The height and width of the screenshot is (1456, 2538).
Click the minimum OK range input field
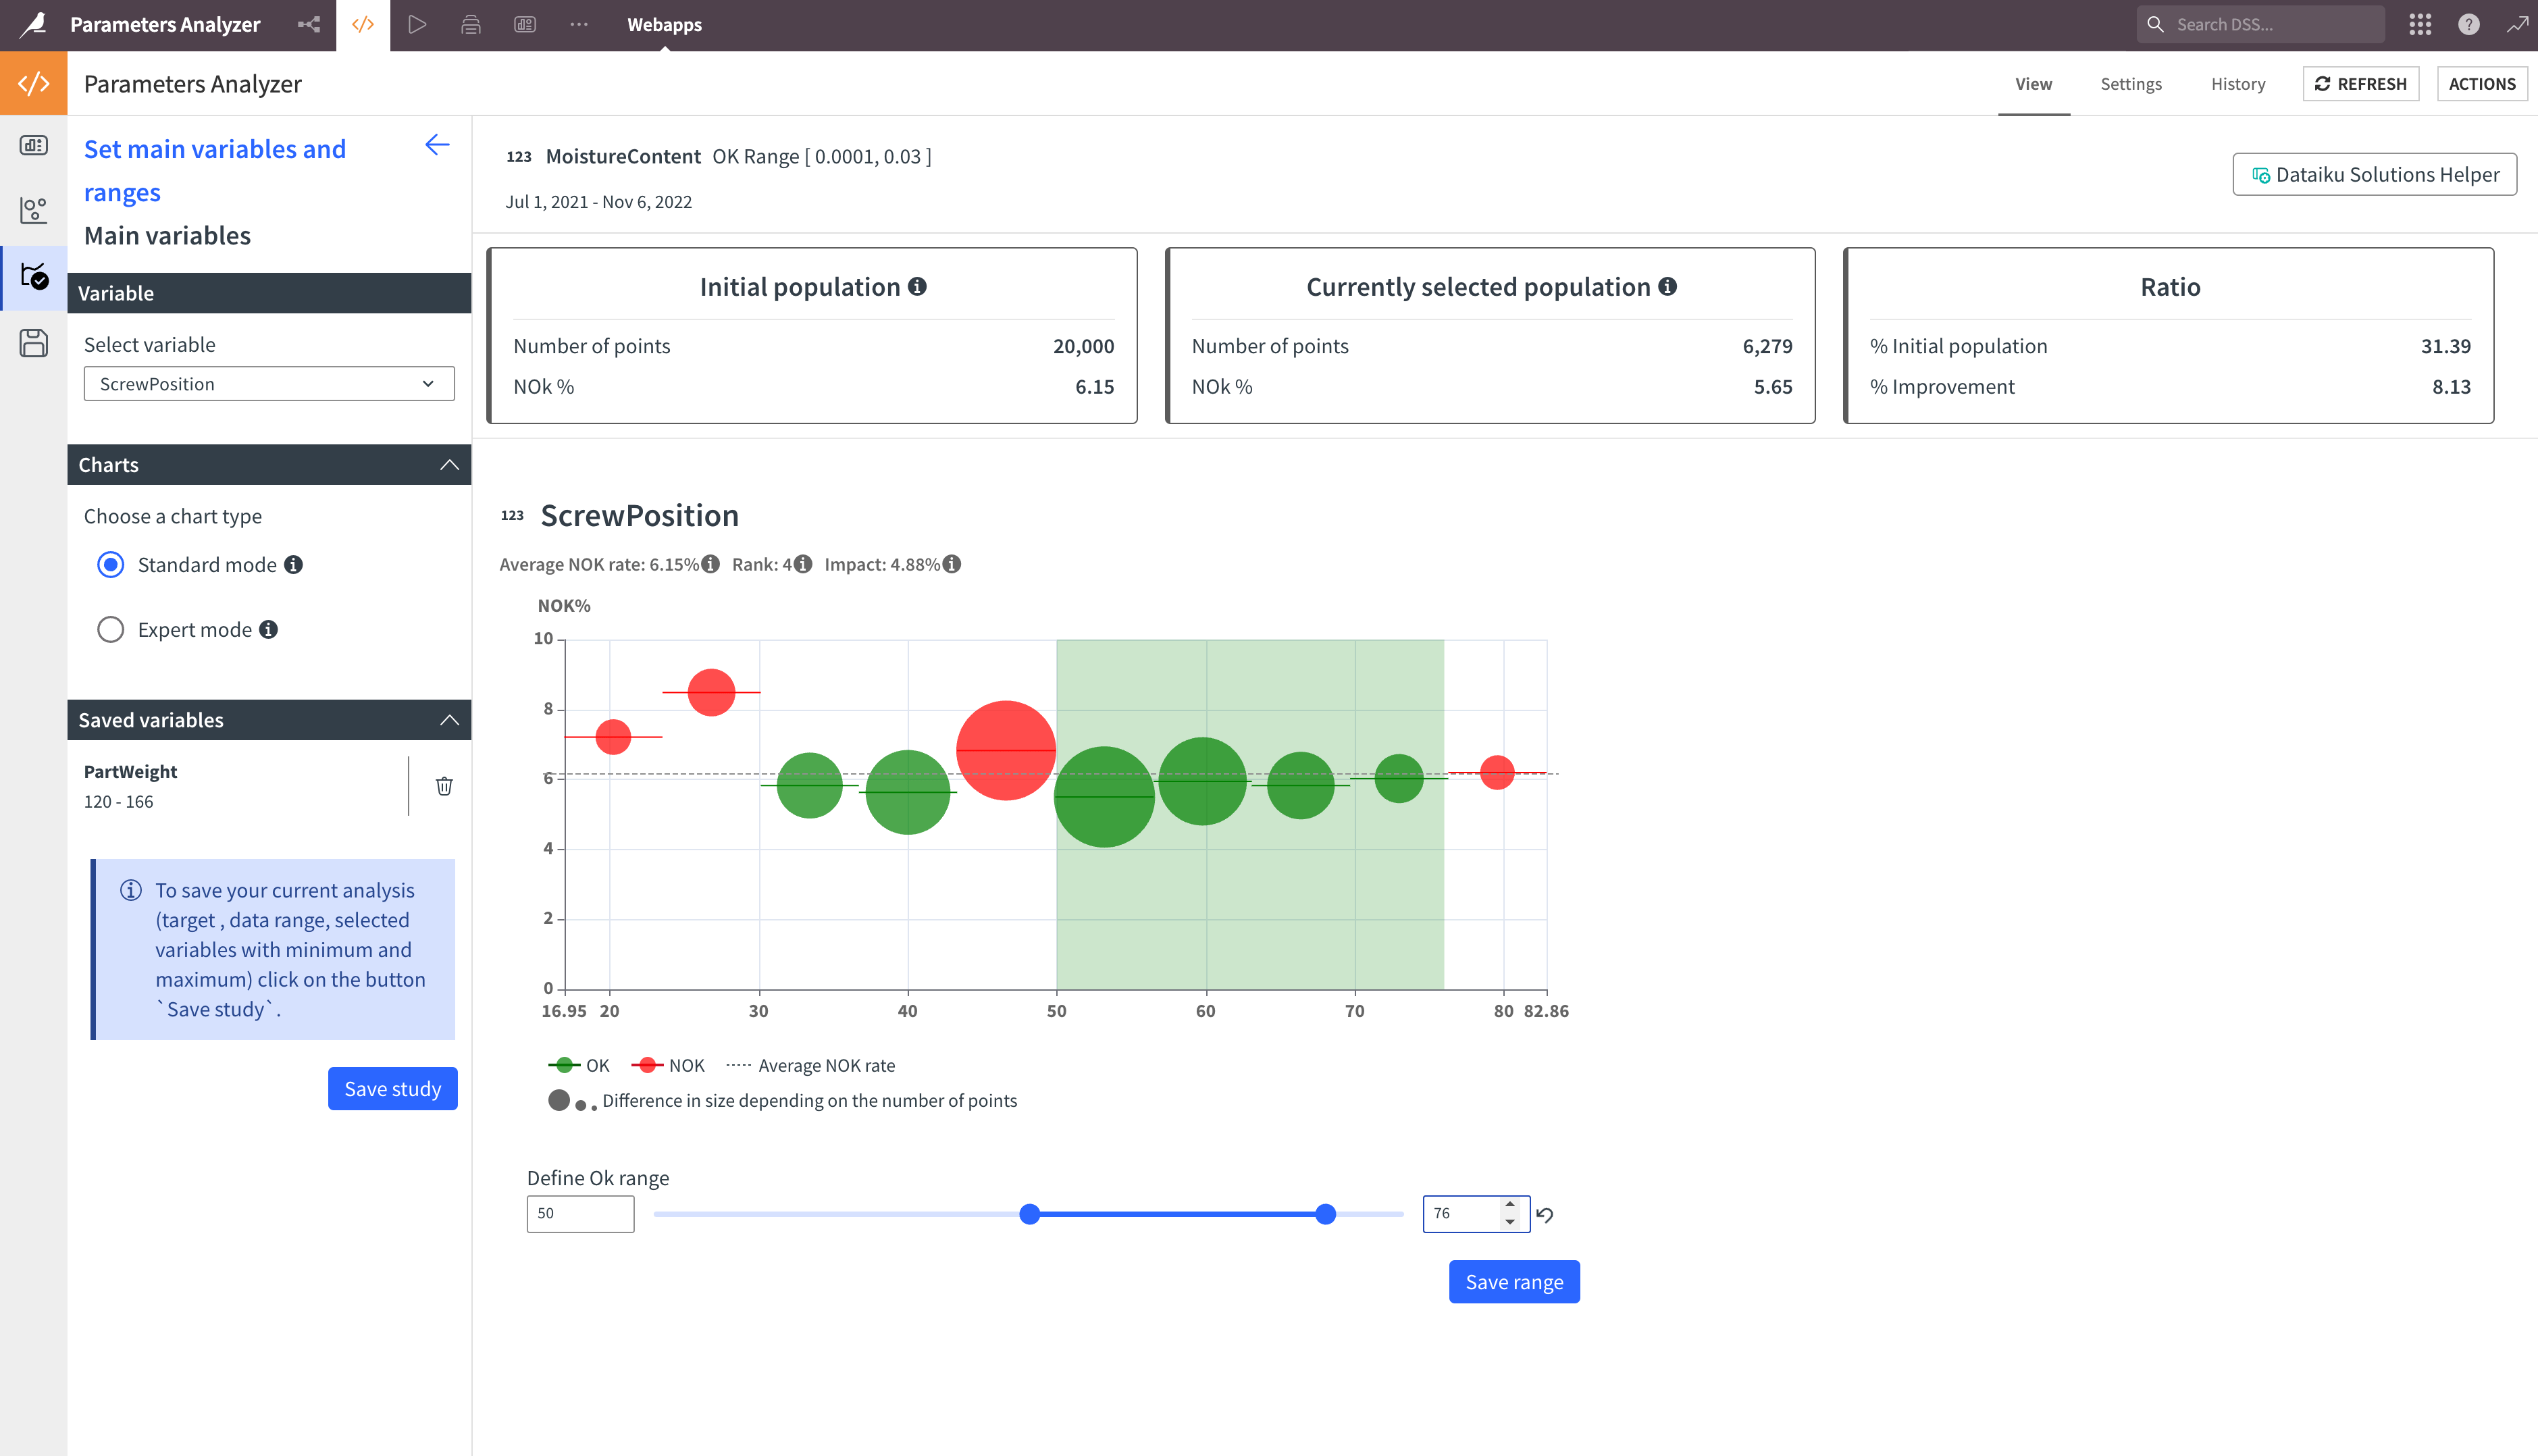point(580,1214)
